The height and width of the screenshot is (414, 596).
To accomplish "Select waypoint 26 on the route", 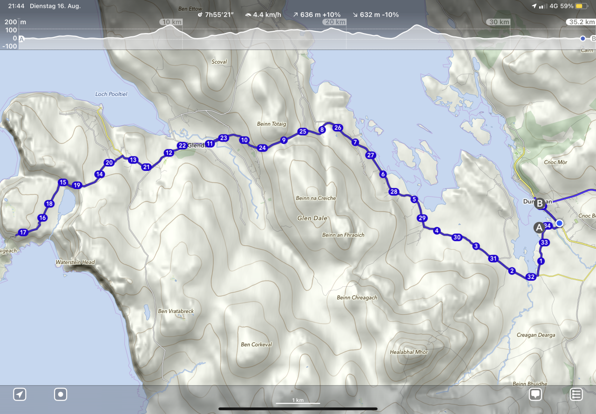I will (338, 128).
